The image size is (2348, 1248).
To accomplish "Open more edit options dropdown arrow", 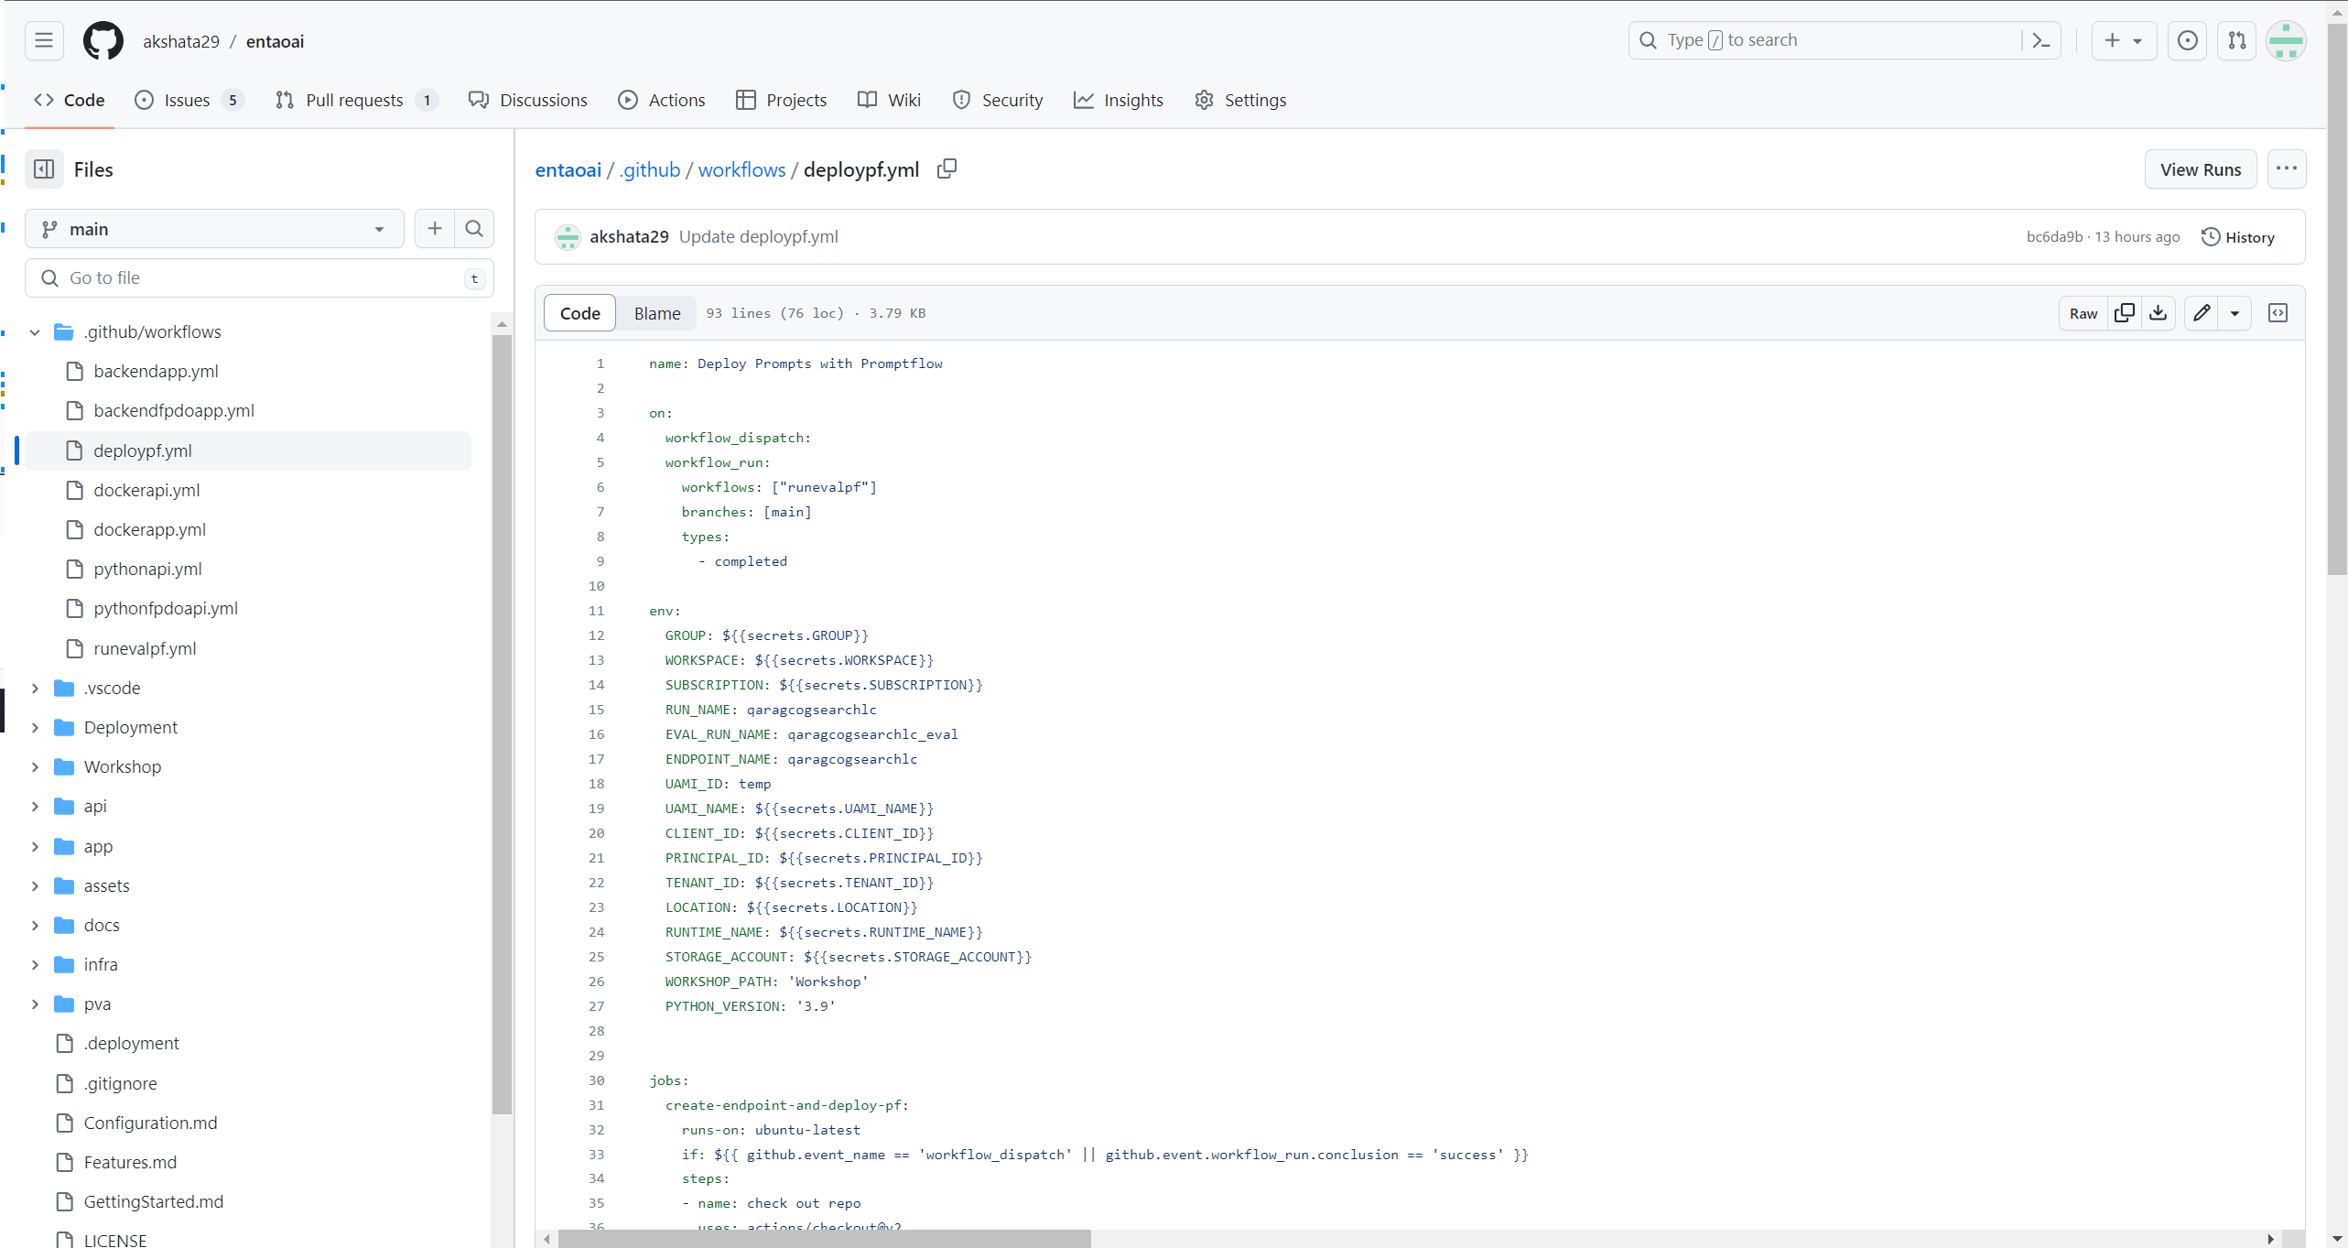I will [2234, 313].
